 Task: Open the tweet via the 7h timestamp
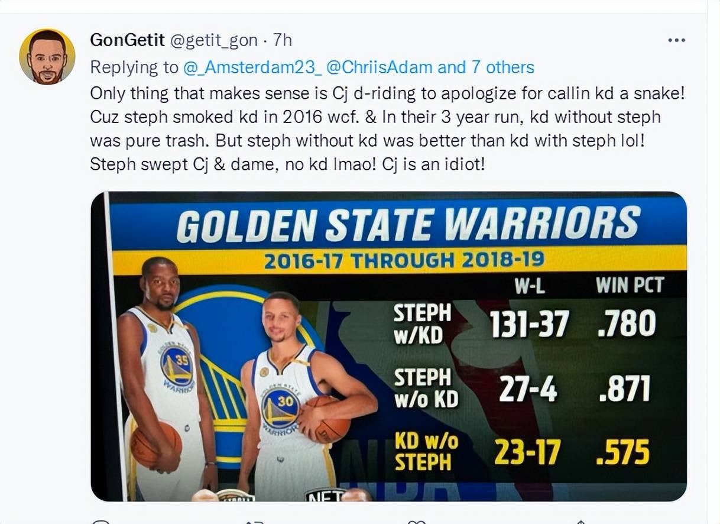[283, 40]
